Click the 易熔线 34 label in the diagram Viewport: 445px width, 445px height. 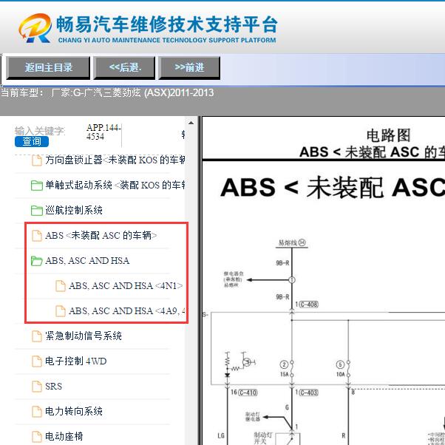(x=292, y=242)
